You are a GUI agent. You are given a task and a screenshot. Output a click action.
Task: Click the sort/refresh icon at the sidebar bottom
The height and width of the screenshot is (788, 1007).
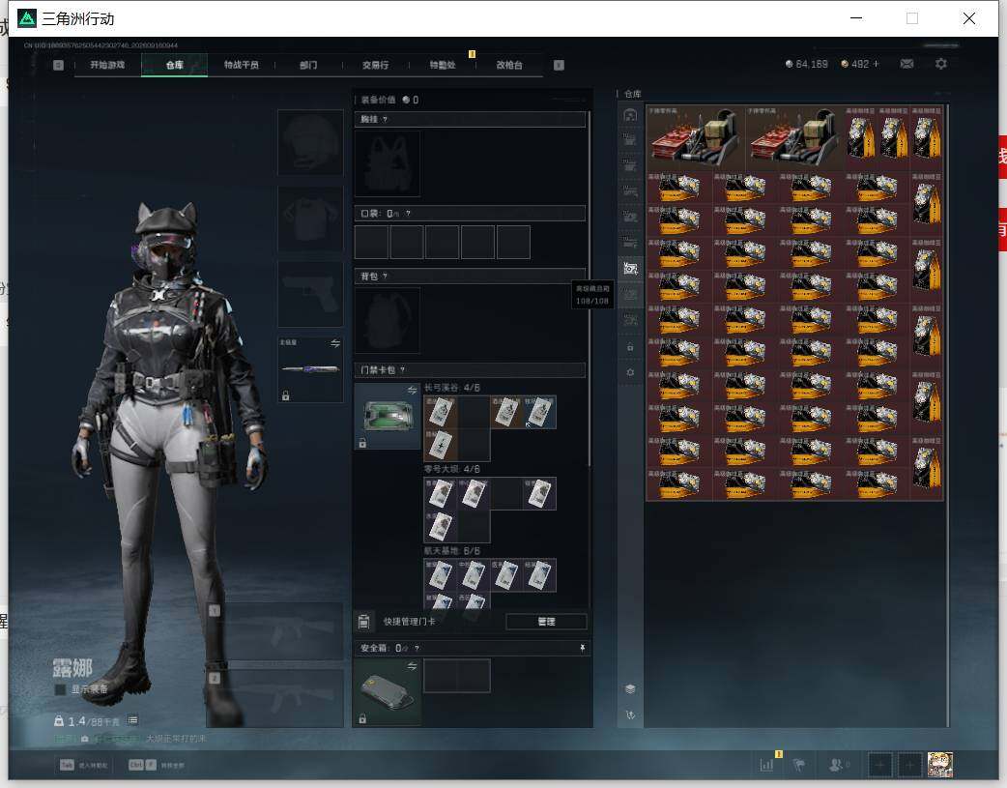pyautogui.click(x=630, y=715)
